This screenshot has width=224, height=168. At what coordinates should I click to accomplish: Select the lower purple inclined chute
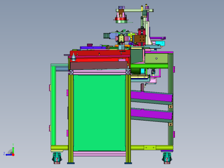[x=152, y=114]
